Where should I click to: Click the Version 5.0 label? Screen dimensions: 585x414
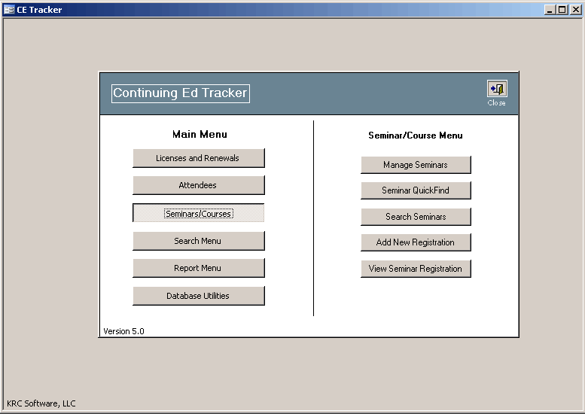(x=123, y=331)
